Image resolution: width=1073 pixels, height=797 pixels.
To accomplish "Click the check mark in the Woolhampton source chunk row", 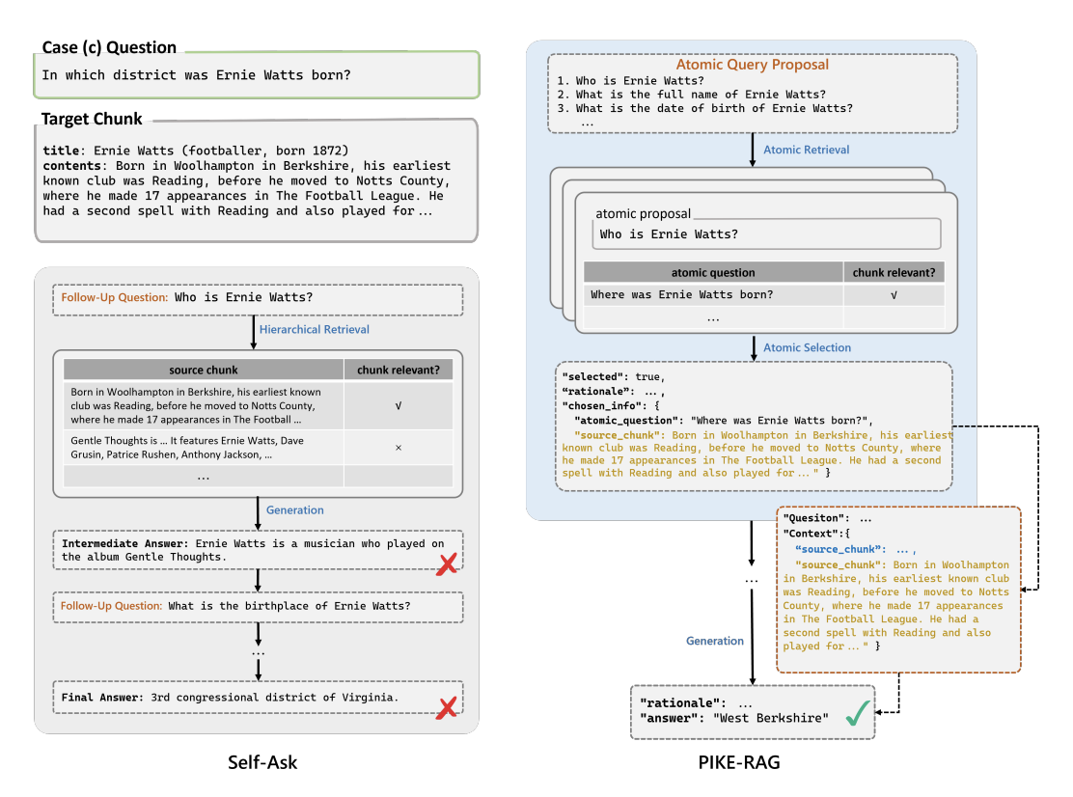I will coord(399,405).
